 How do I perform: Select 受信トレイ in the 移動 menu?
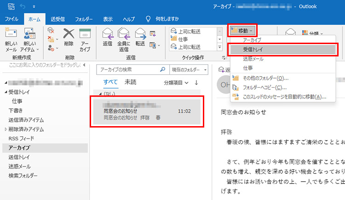[253, 50]
